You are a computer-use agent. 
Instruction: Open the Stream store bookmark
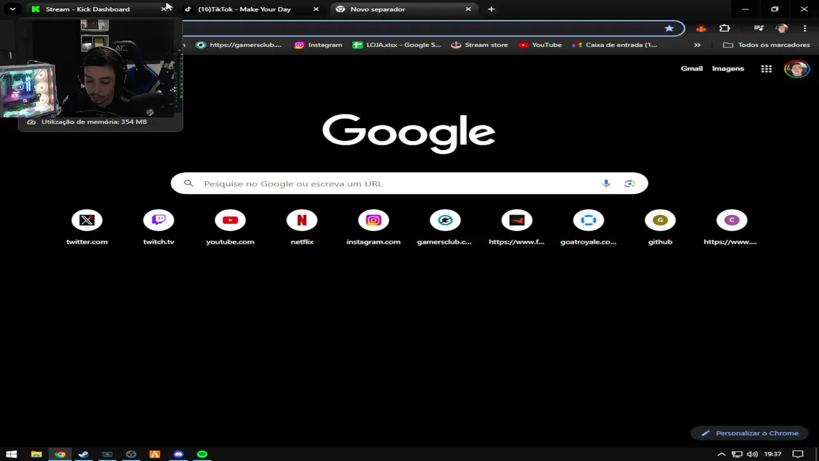[479, 45]
